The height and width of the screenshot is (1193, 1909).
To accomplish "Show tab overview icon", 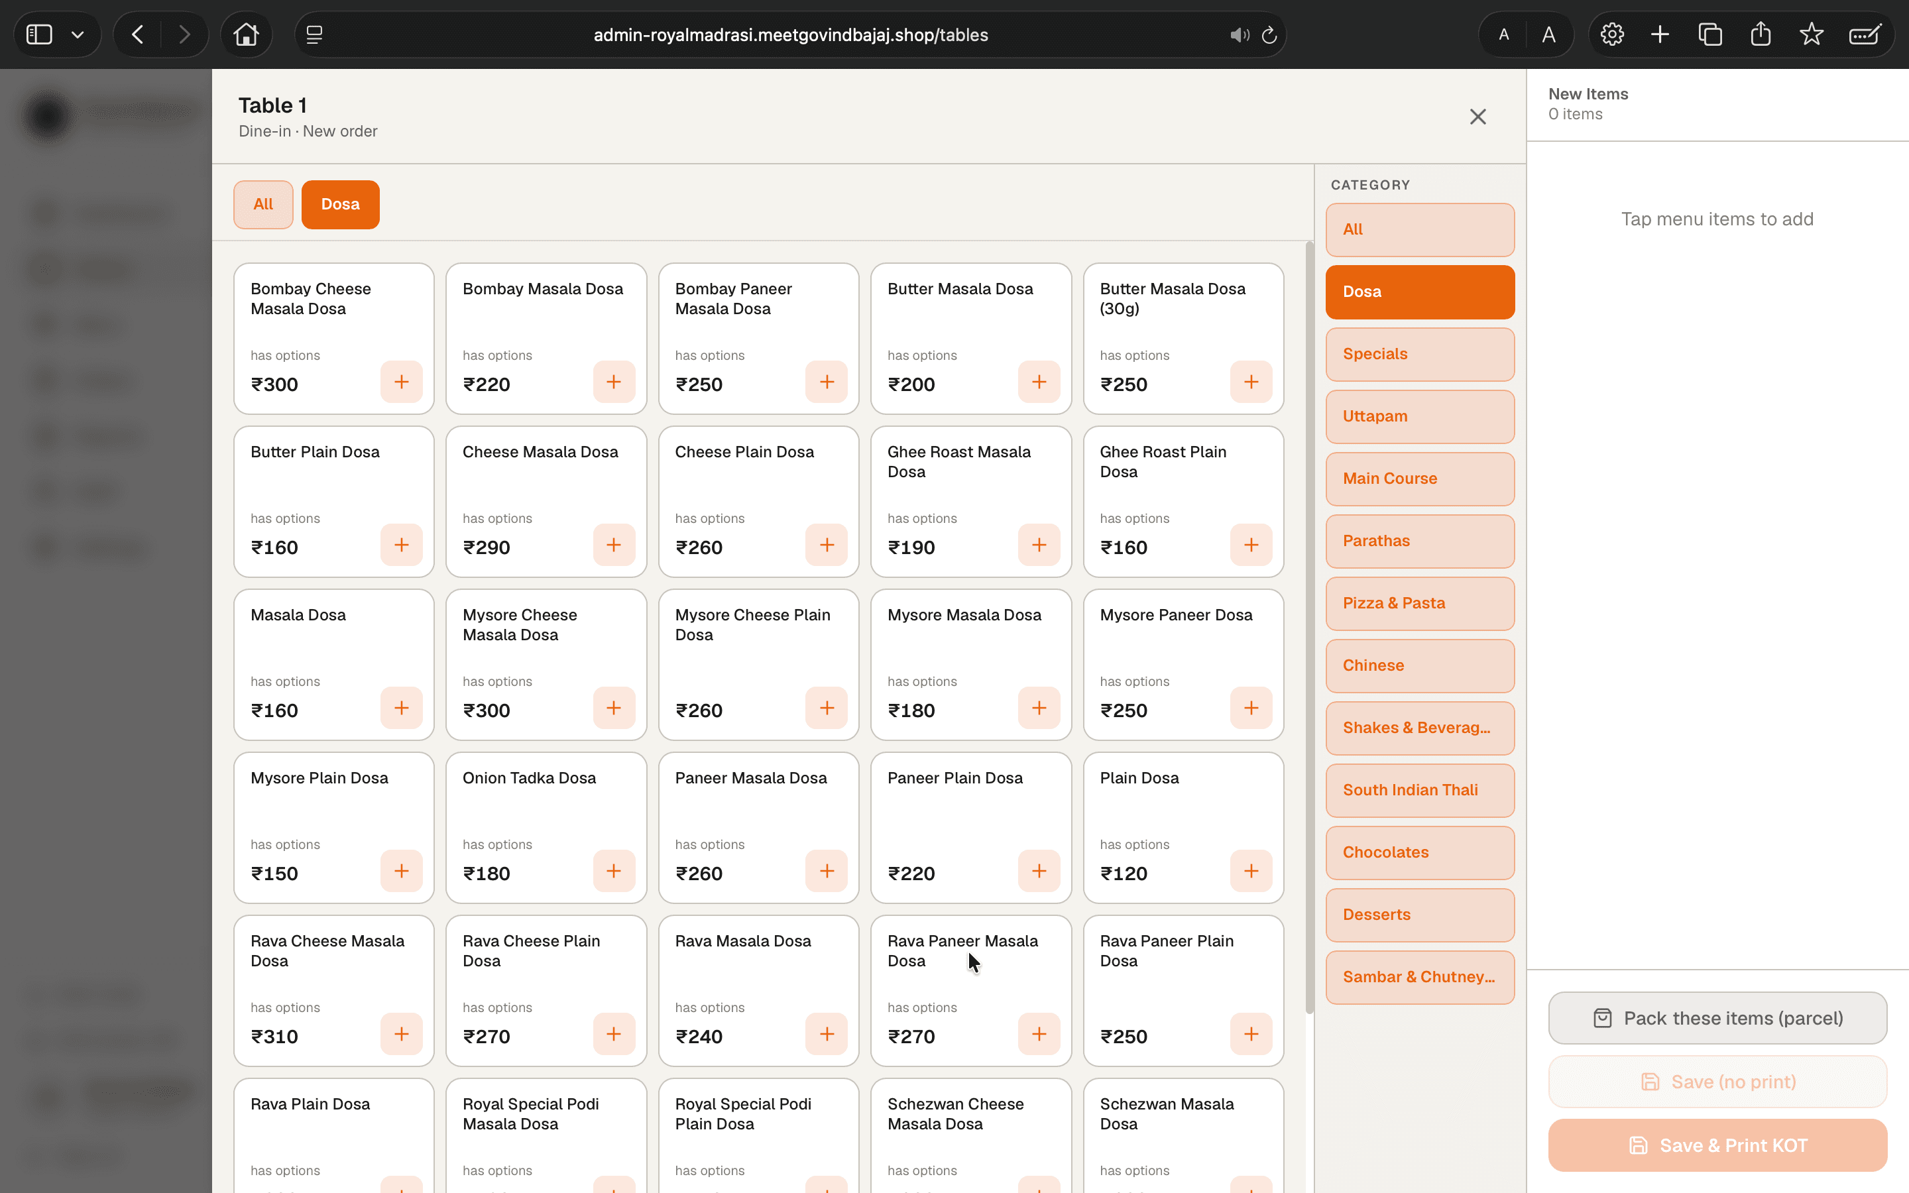I will tap(1710, 34).
